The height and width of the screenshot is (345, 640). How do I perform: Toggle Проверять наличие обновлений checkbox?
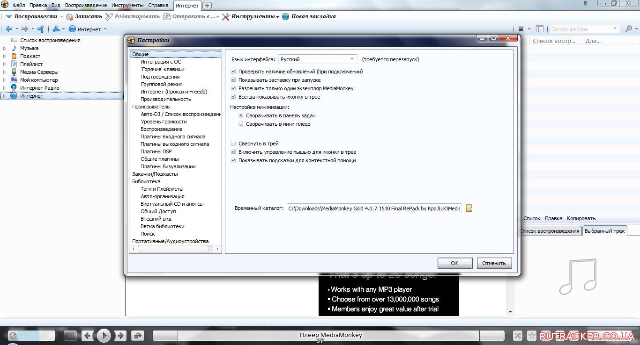pos(233,72)
